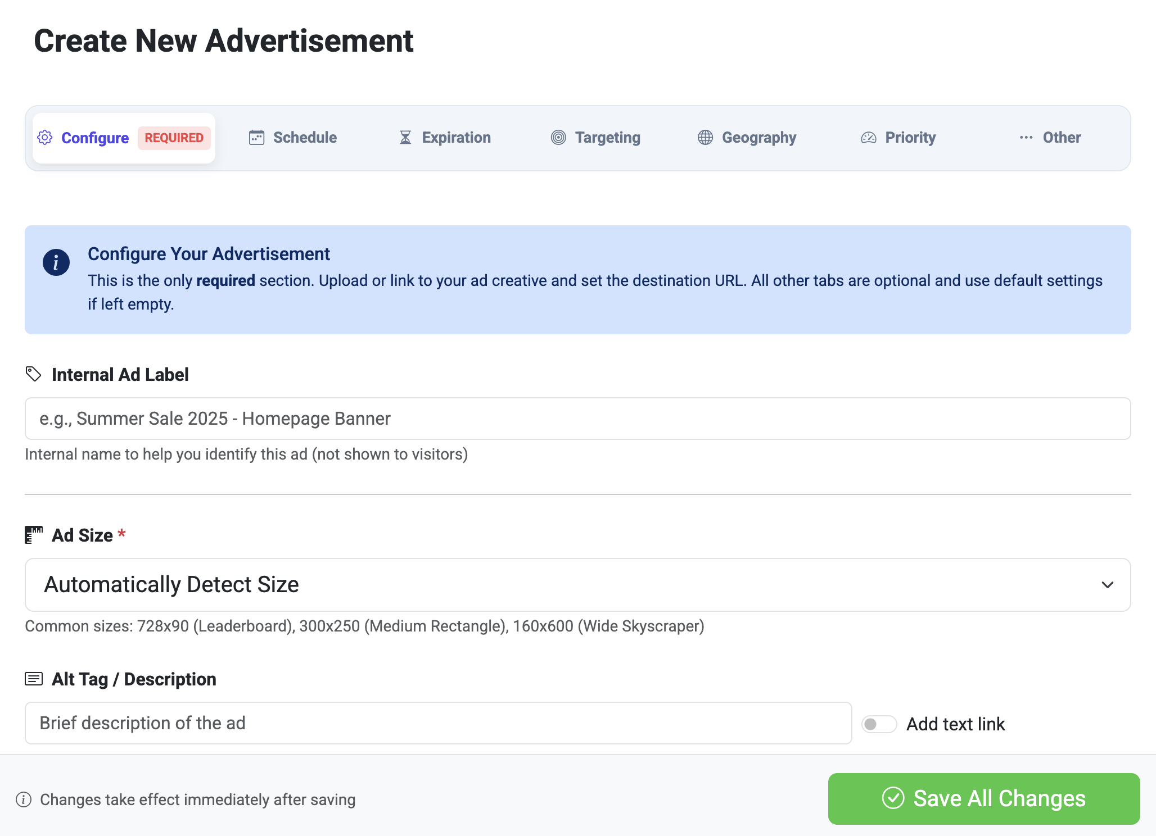Click the three-dots icon beside Other

coord(1026,138)
